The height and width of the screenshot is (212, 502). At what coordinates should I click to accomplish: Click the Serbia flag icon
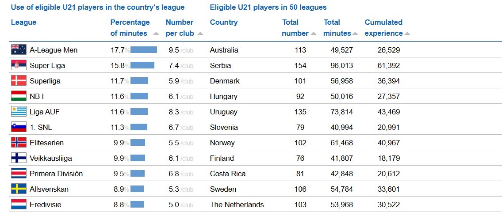coord(18,65)
